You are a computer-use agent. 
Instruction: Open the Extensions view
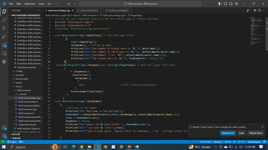click(x=4, y=45)
